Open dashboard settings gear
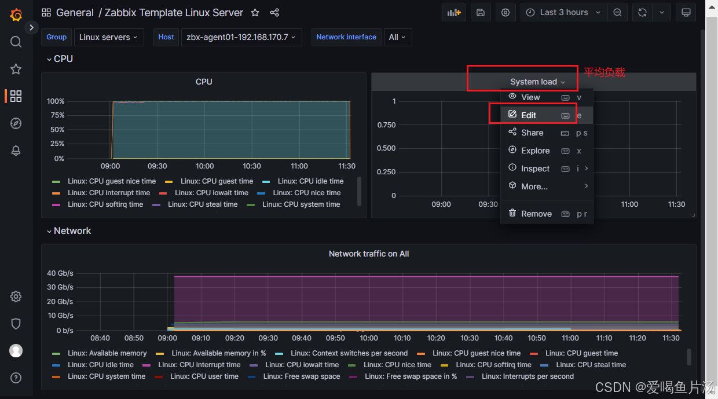718x399 pixels. [505, 12]
